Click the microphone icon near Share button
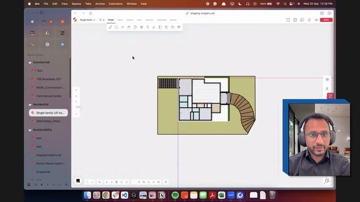360x202 pixels. tap(309, 20)
